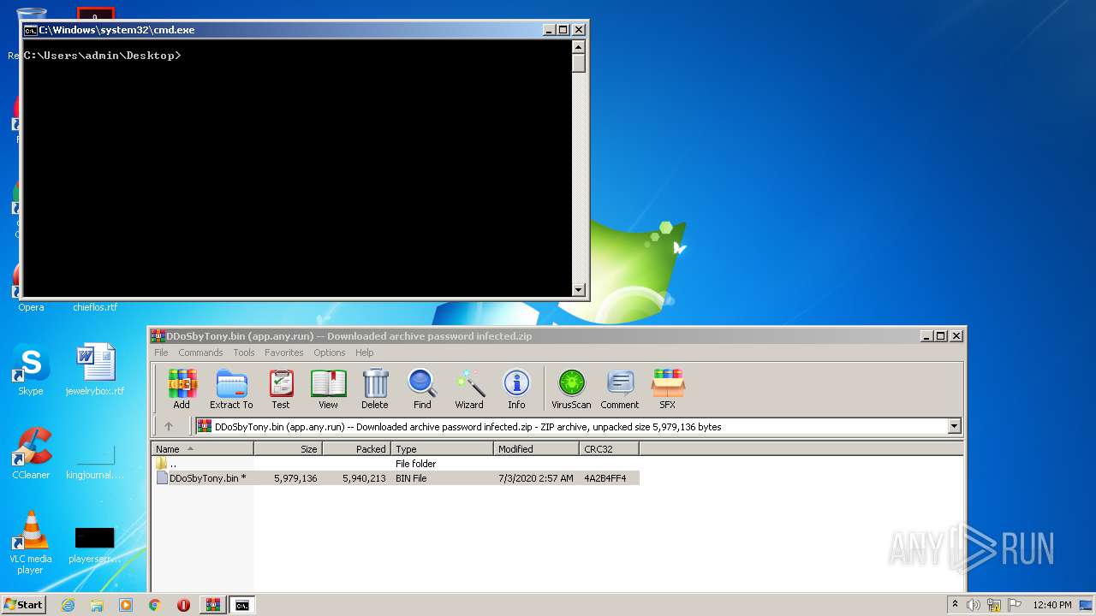Open the Windows Explorer taskbar icon
The height and width of the screenshot is (616, 1096).
[97, 605]
